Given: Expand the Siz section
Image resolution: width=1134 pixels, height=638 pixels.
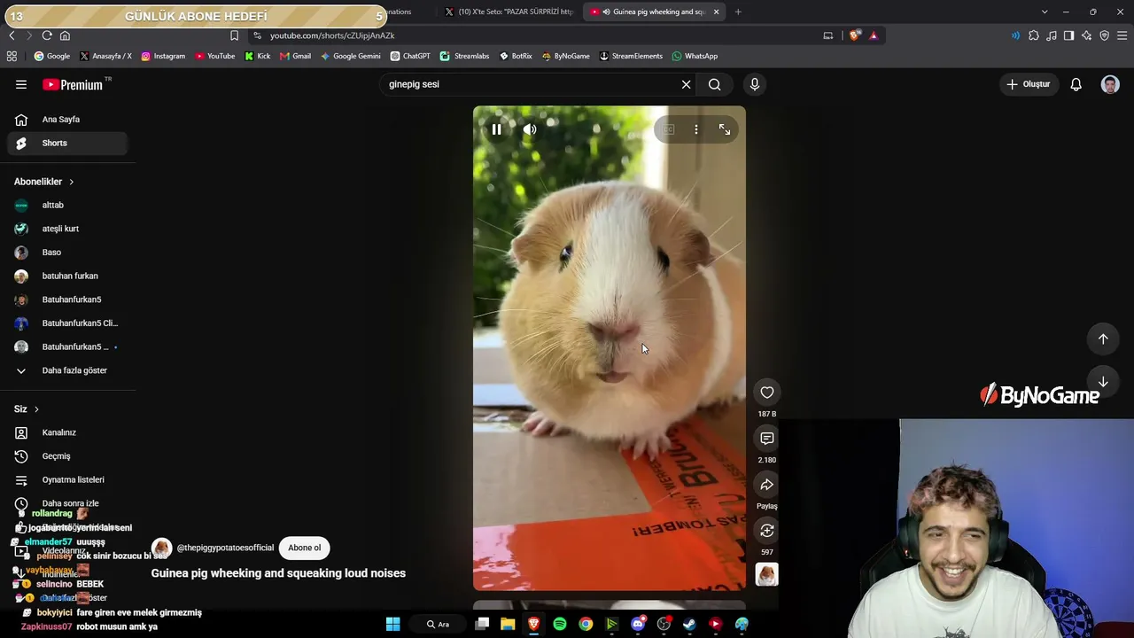Looking at the screenshot, I should point(27,409).
